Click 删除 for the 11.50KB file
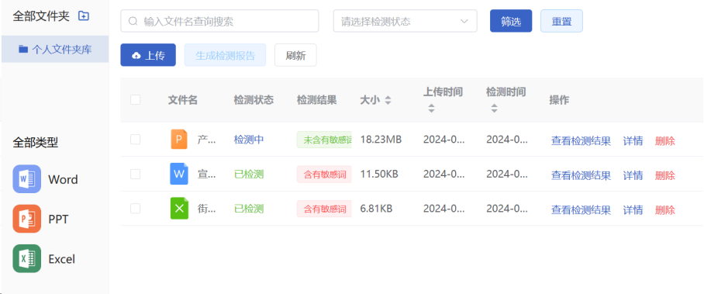This screenshot has width=704, height=294. pos(665,175)
